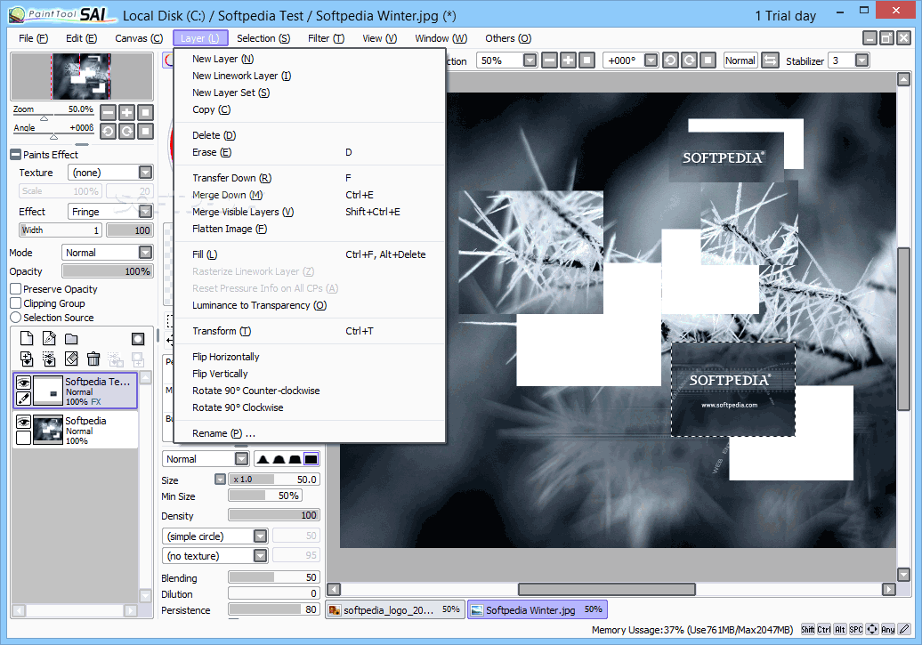Select the Selection Source radio button
The width and height of the screenshot is (922, 645).
point(16,317)
